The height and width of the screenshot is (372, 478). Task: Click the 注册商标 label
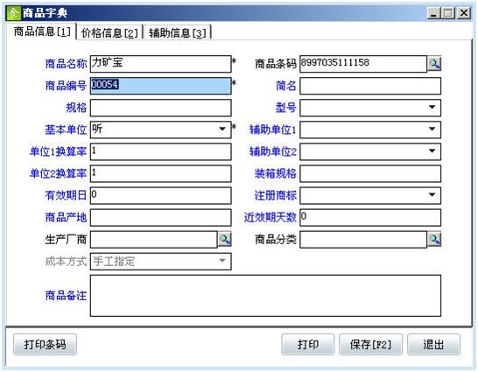(275, 195)
